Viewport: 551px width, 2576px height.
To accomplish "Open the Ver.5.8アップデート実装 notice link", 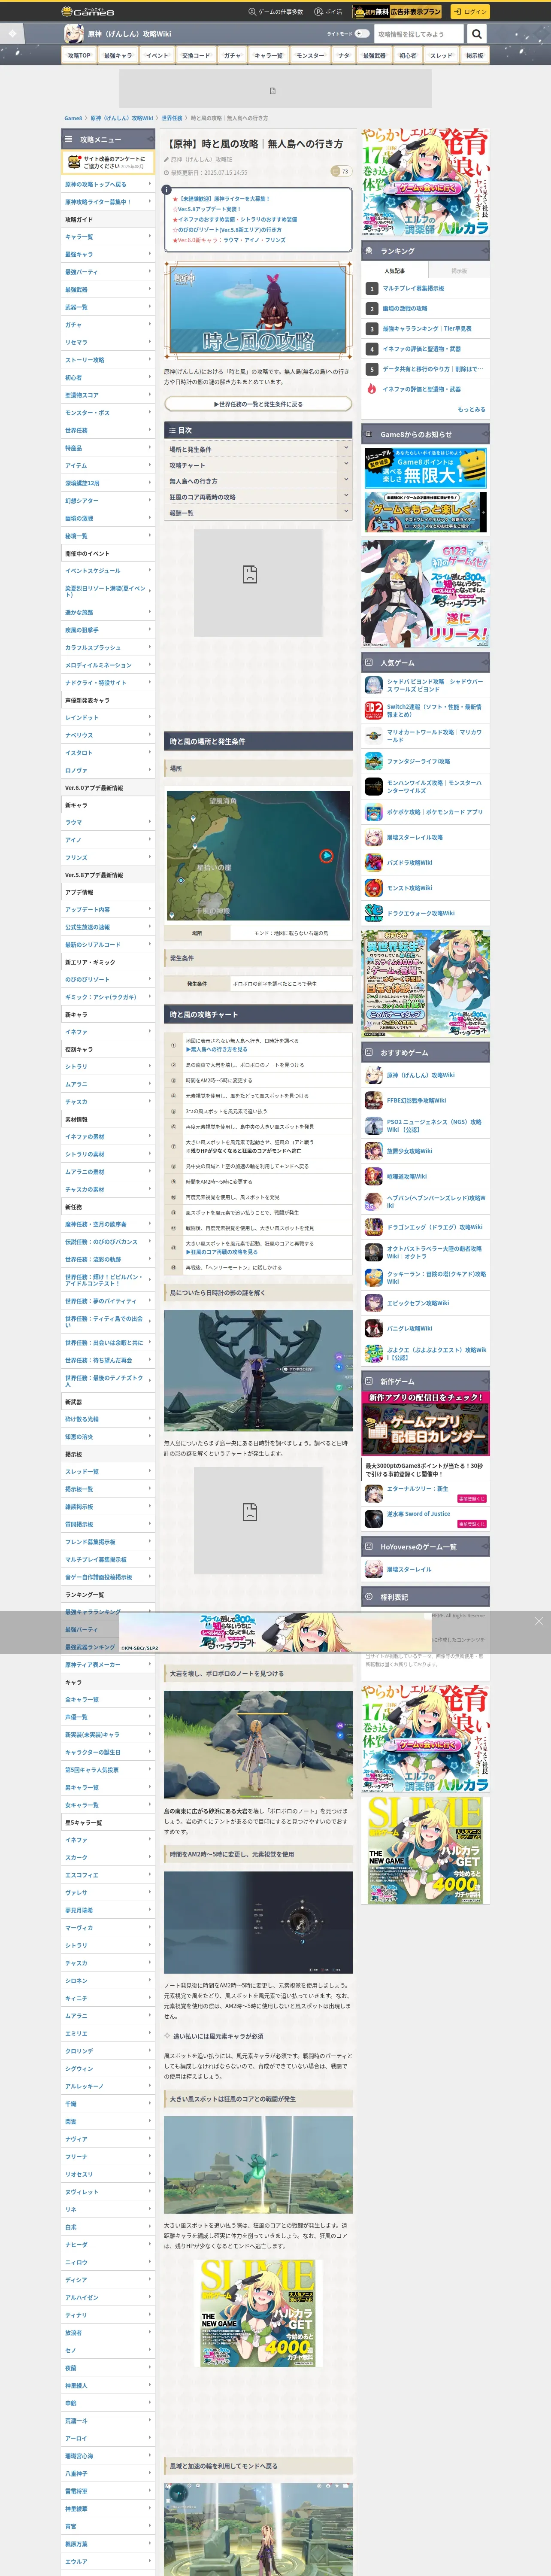I will (209, 209).
